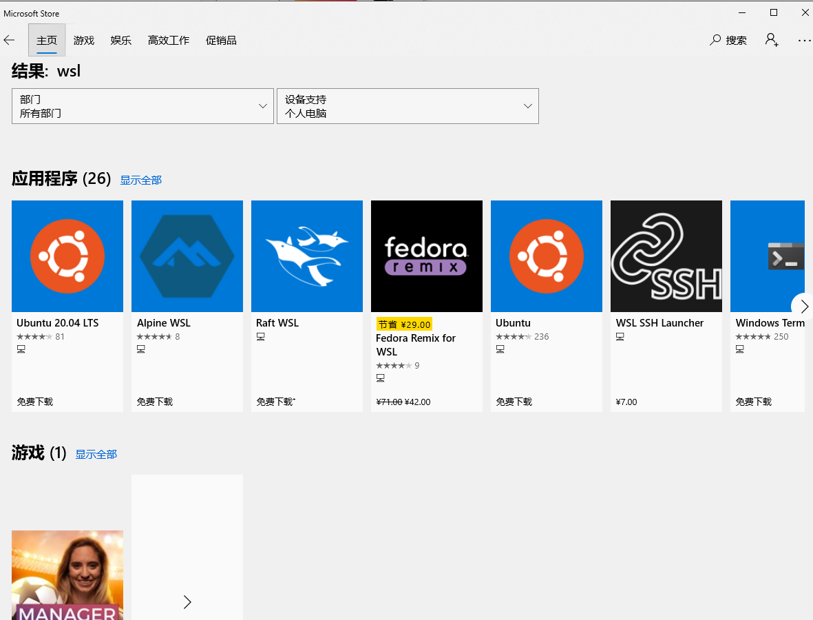813x620 pixels.
Task: Switch to the 娱乐 entertainment tab
Action: 120,40
